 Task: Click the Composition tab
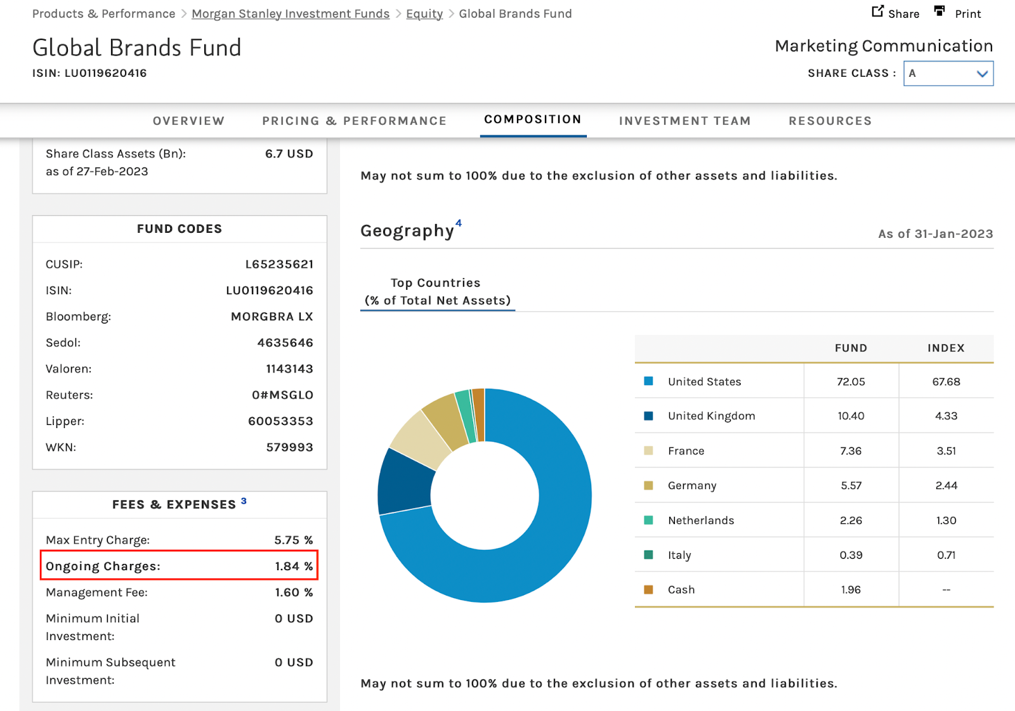pos(532,120)
